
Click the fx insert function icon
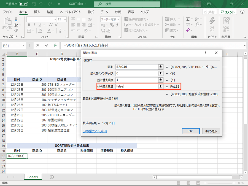coord(55,45)
